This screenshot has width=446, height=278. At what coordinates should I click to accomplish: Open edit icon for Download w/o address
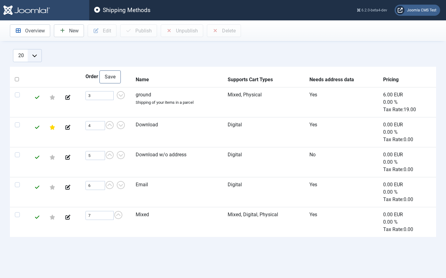(68, 157)
